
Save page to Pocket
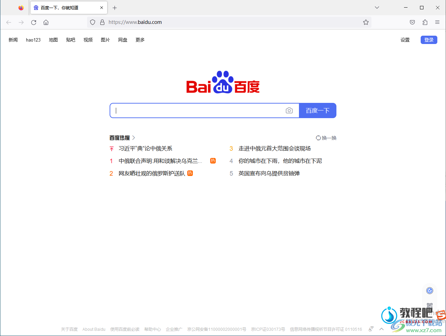point(412,22)
